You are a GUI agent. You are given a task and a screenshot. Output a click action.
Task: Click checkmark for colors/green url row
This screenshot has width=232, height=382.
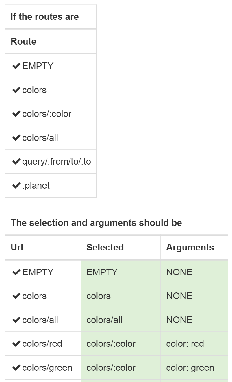click(16, 368)
